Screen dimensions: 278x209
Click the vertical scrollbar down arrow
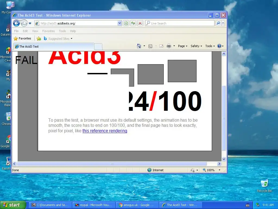point(224,159)
